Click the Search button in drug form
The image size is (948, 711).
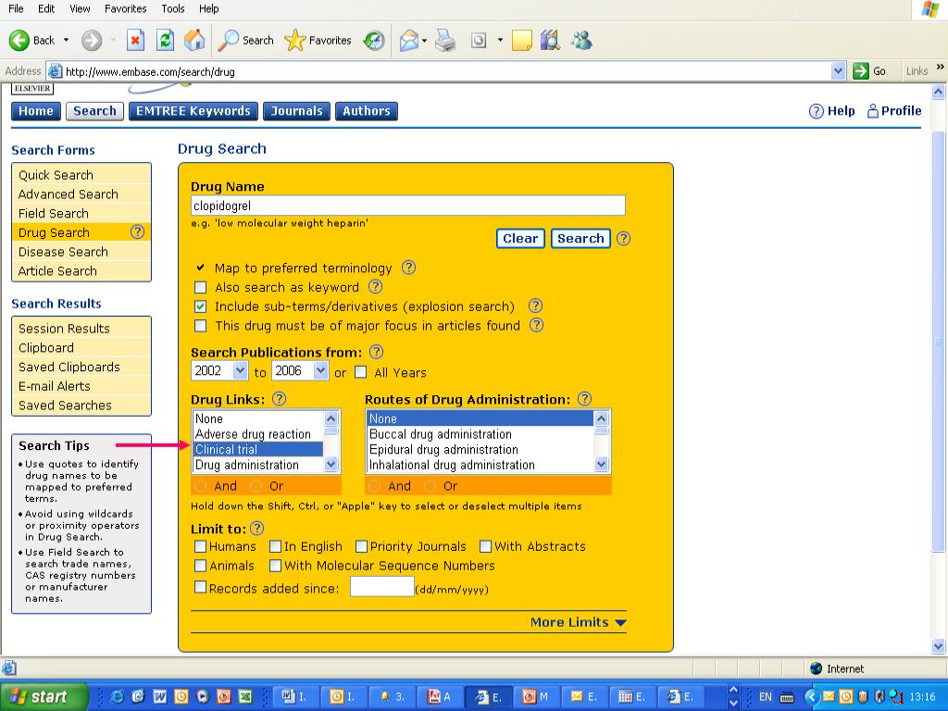click(x=580, y=238)
